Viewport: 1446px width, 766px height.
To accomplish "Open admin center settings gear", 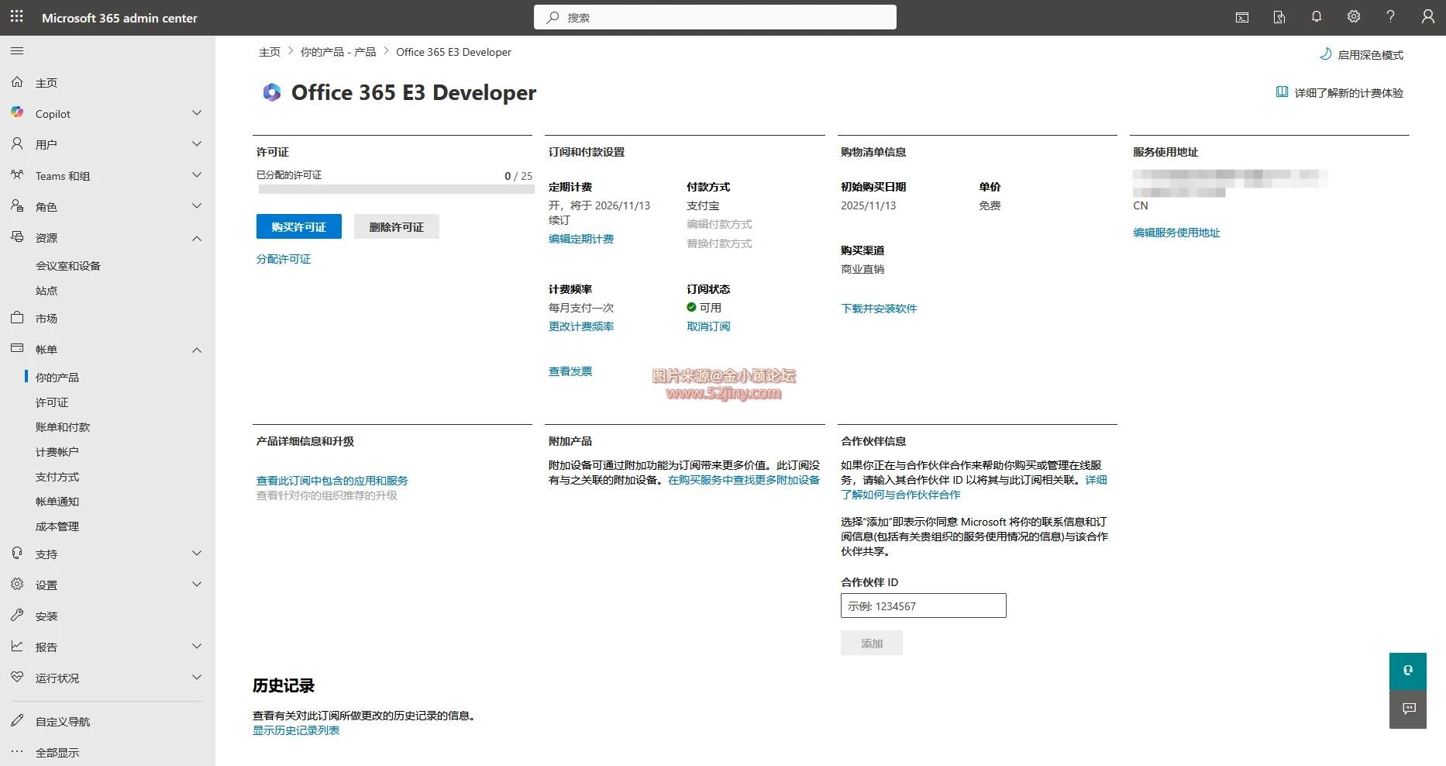I will click(1353, 16).
